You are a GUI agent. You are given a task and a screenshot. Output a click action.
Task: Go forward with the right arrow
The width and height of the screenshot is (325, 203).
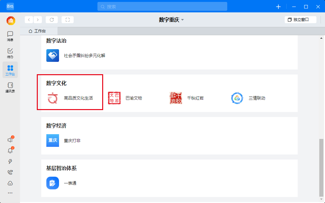pos(38,20)
